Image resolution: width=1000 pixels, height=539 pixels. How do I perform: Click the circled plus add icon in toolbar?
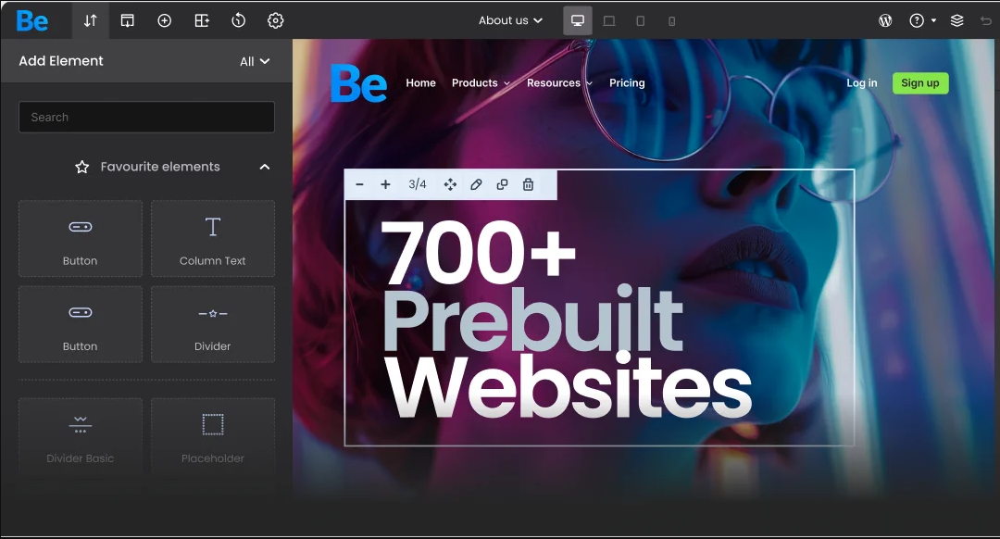[x=164, y=20]
